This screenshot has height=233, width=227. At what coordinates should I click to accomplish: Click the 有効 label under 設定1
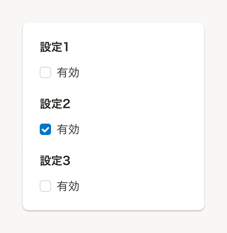(x=68, y=72)
